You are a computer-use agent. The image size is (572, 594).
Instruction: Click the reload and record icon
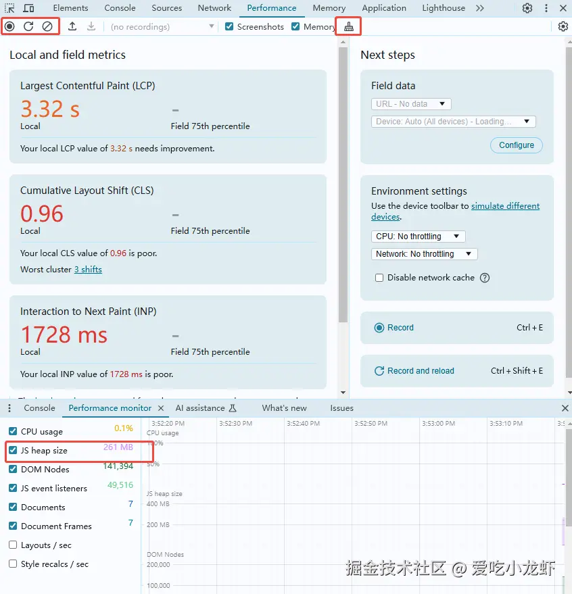click(28, 26)
